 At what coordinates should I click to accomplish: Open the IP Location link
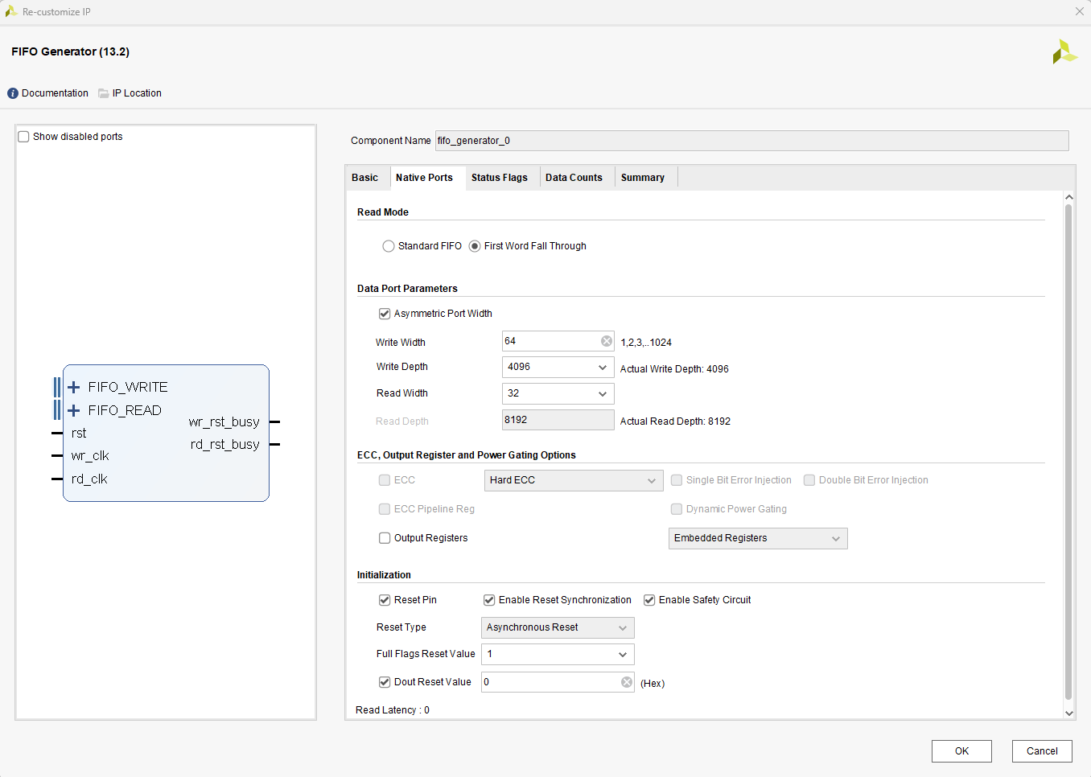pyautogui.click(x=137, y=93)
